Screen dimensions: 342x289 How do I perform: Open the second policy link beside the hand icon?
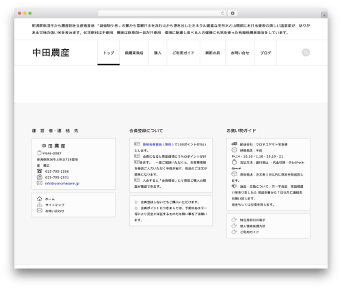(x=252, y=226)
